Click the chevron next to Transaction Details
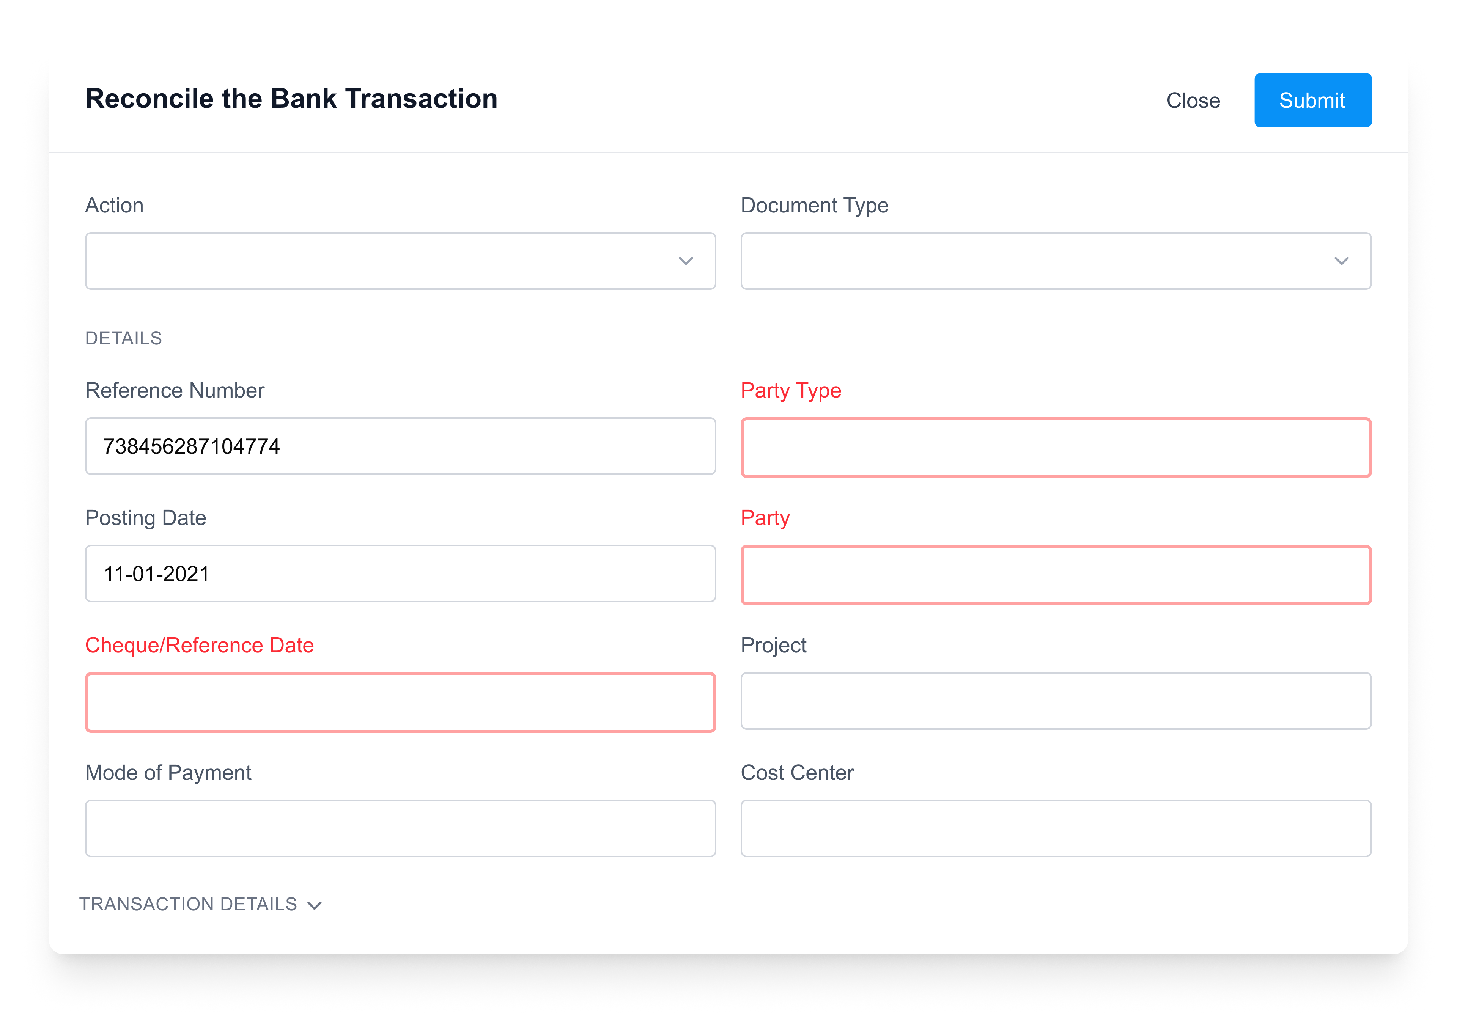This screenshot has height=1015, width=1457. tap(315, 906)
